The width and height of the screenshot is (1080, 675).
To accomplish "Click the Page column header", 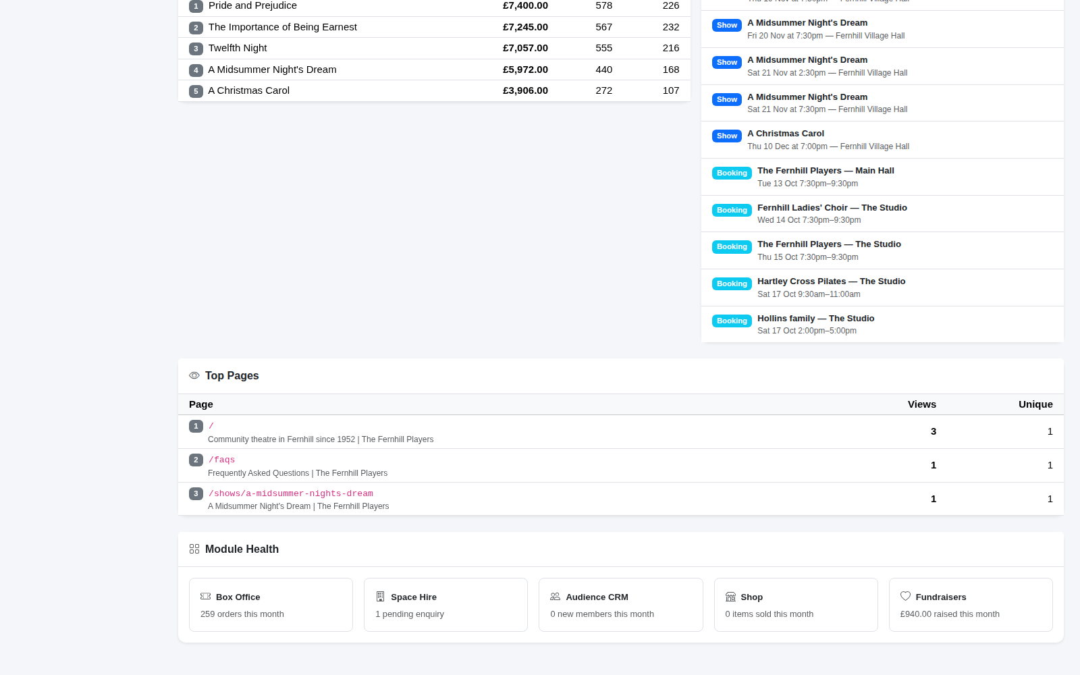I will (x=201, y=404).
